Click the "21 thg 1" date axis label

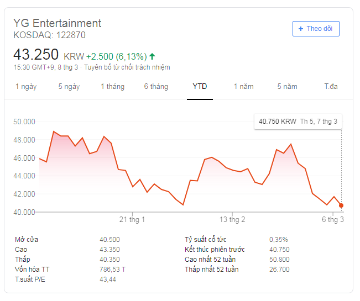point(132,220)
